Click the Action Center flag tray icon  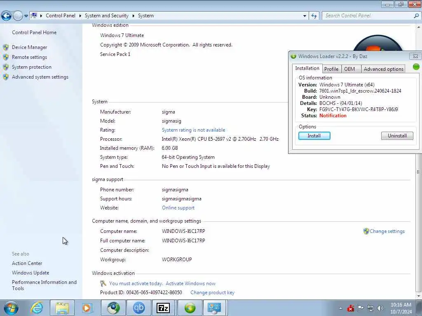tap(360, 308)
